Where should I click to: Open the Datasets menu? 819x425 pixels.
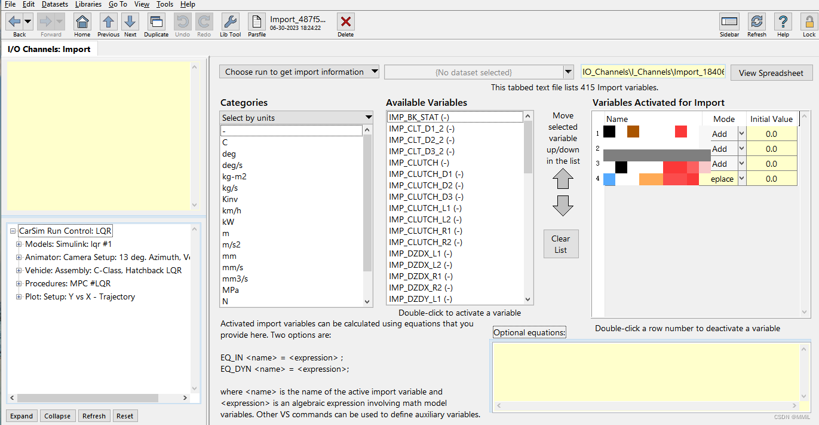tap(54, 4)
